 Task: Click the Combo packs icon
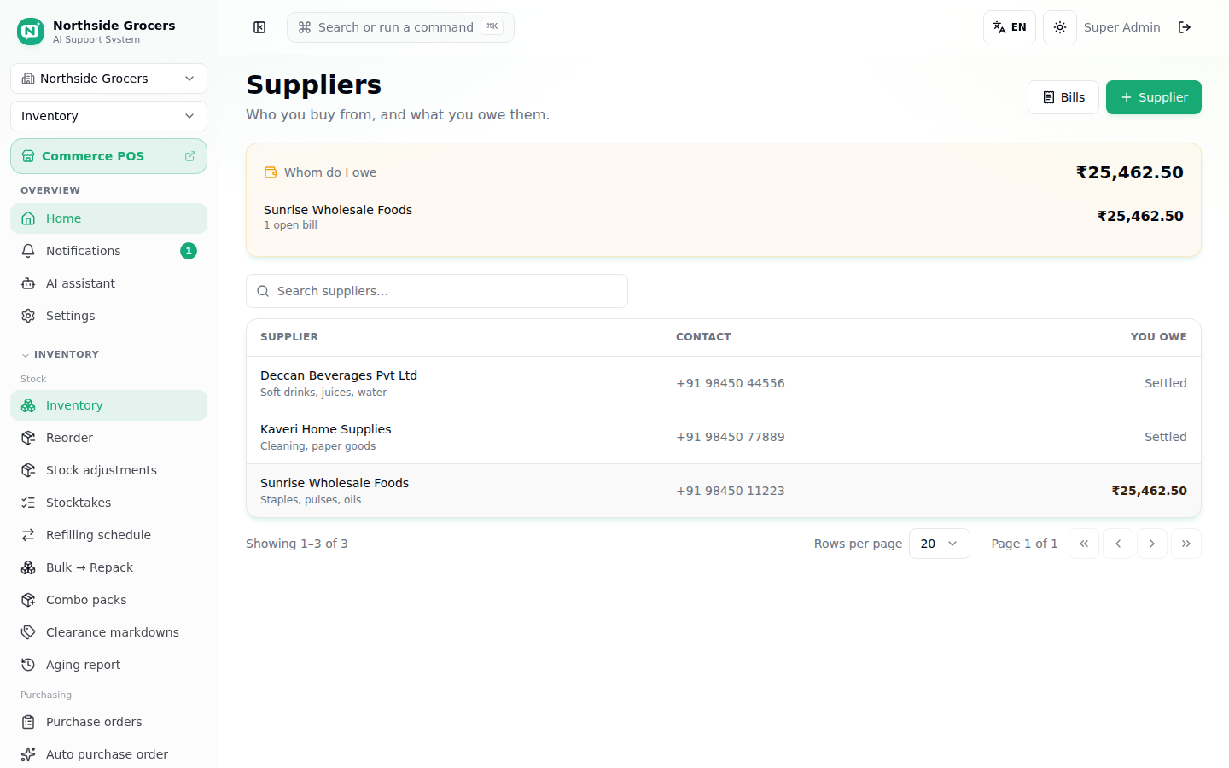28,600
